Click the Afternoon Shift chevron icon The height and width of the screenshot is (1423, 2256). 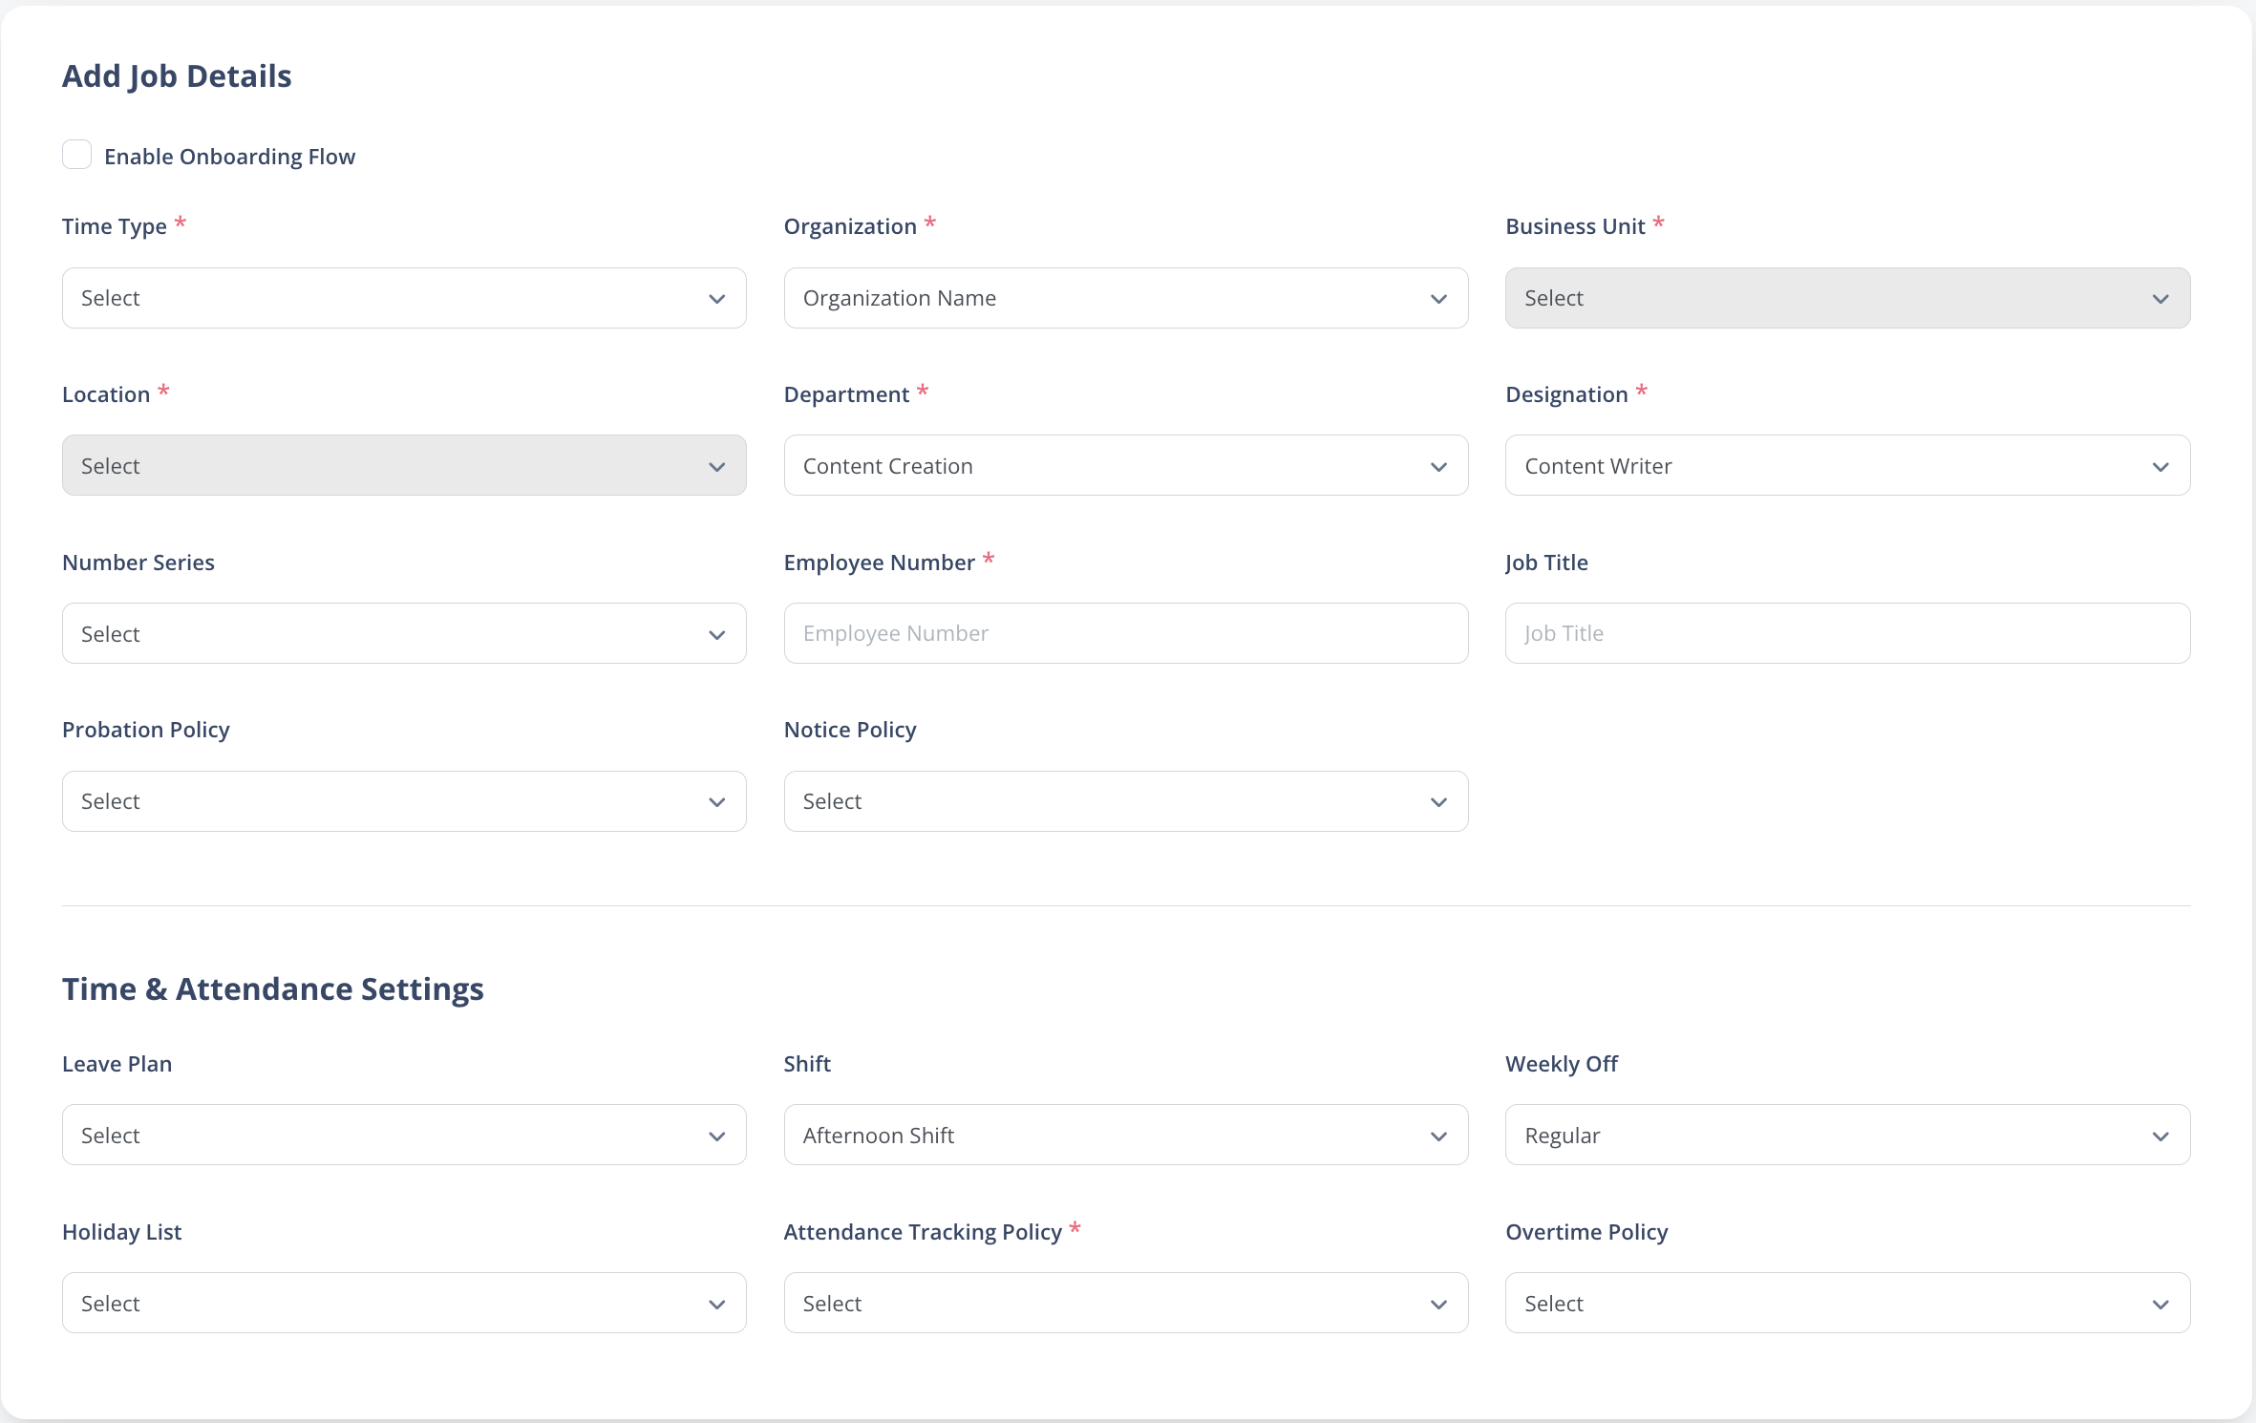coord(1439,1136)
